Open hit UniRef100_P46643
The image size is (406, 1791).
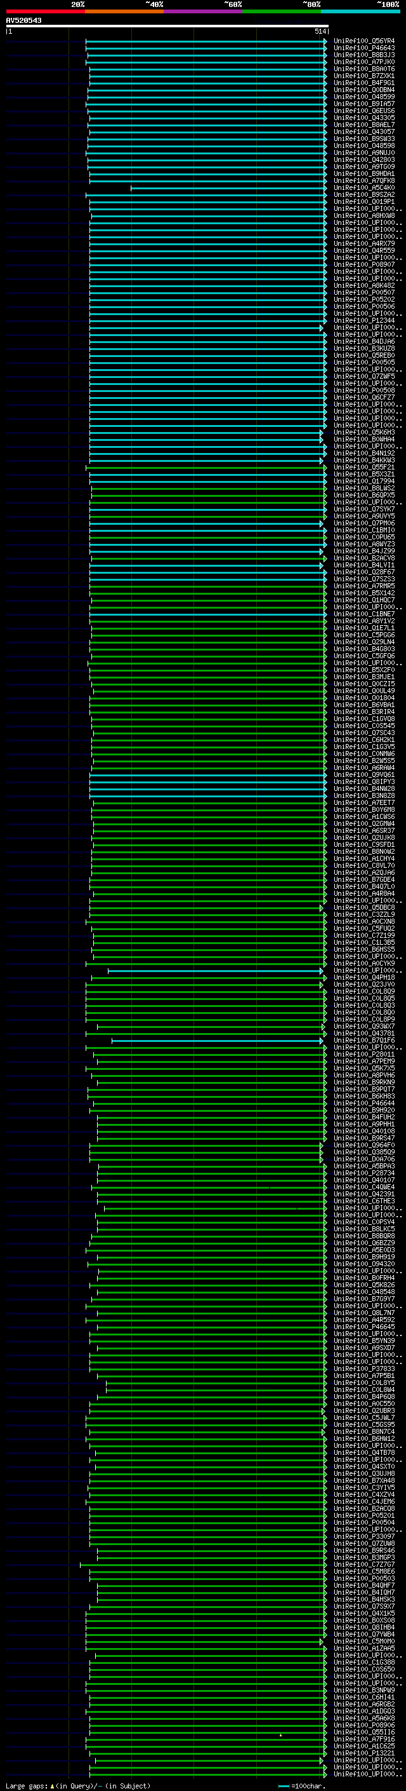[x=364, y=48]
